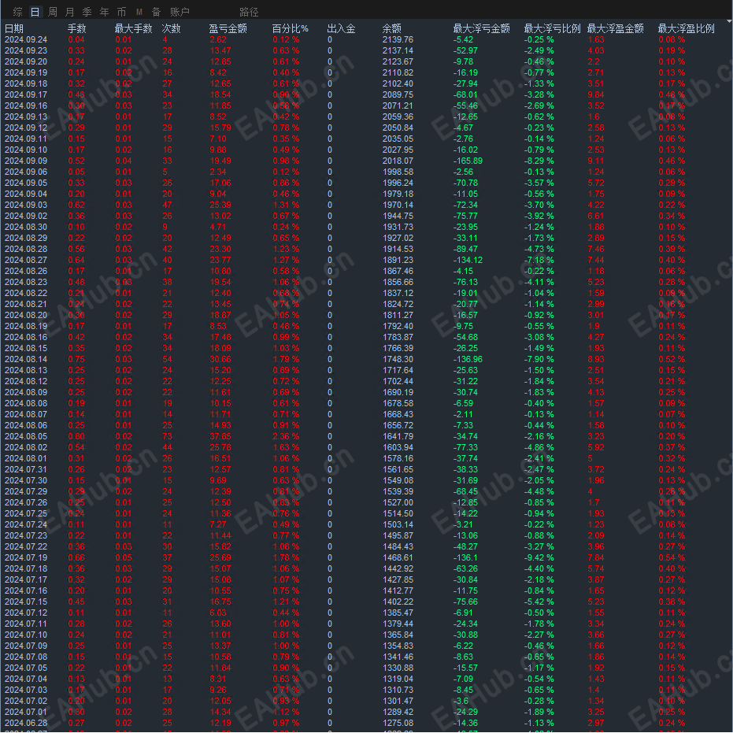The image size is (733, 733).
Task: Click profit amount 30.66
Action: pos(220,359)
